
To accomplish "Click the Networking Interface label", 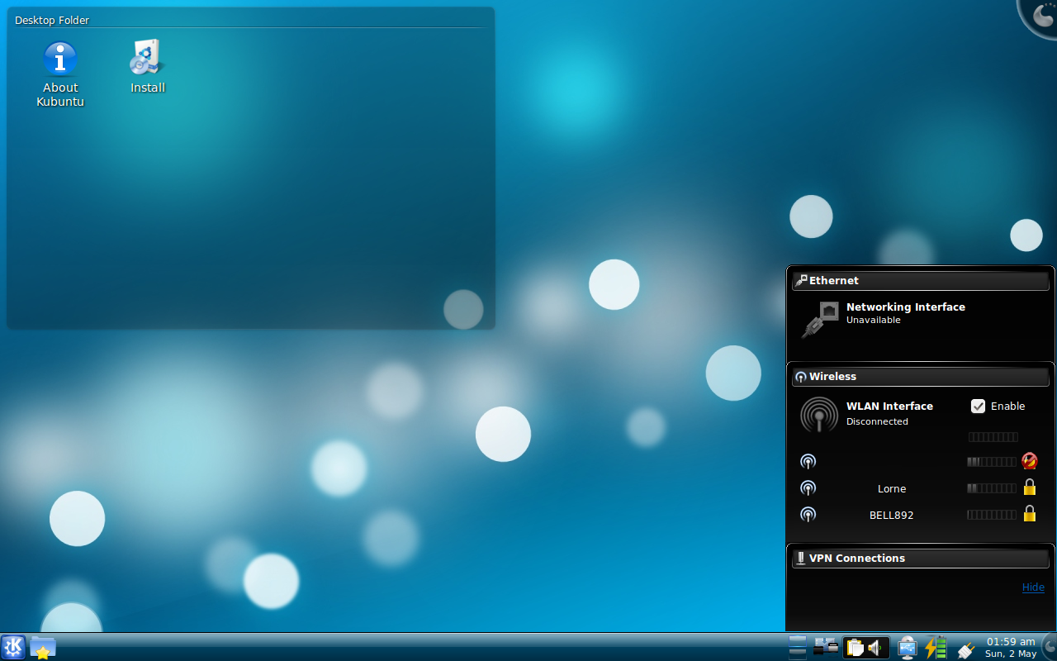I will (906, 307).
